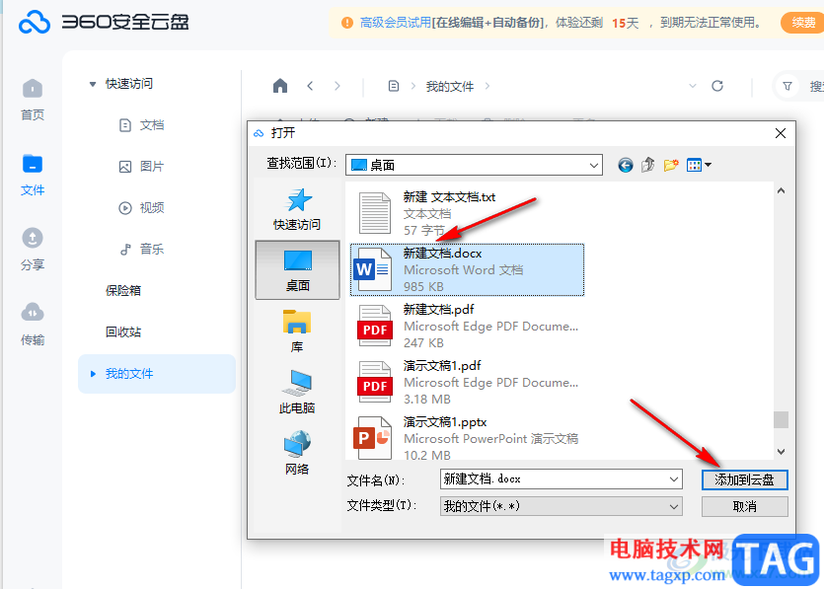The image size is (824, 589).
Task: Click the 高级会员试用 link
Action: (x=395, y=23)
